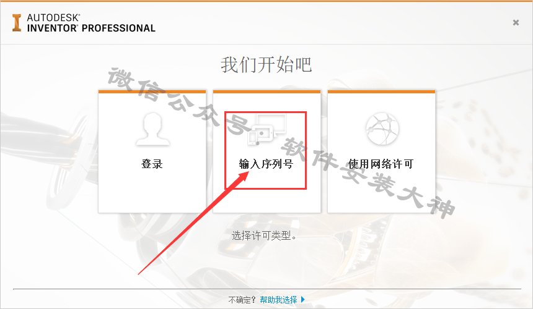Pick the 使用网络许可 text label
The height and width of the screenshot is (309, 533).
point(381,164)
